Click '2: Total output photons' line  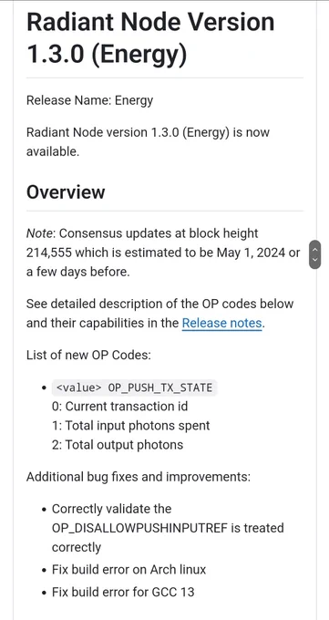[118, 445]
